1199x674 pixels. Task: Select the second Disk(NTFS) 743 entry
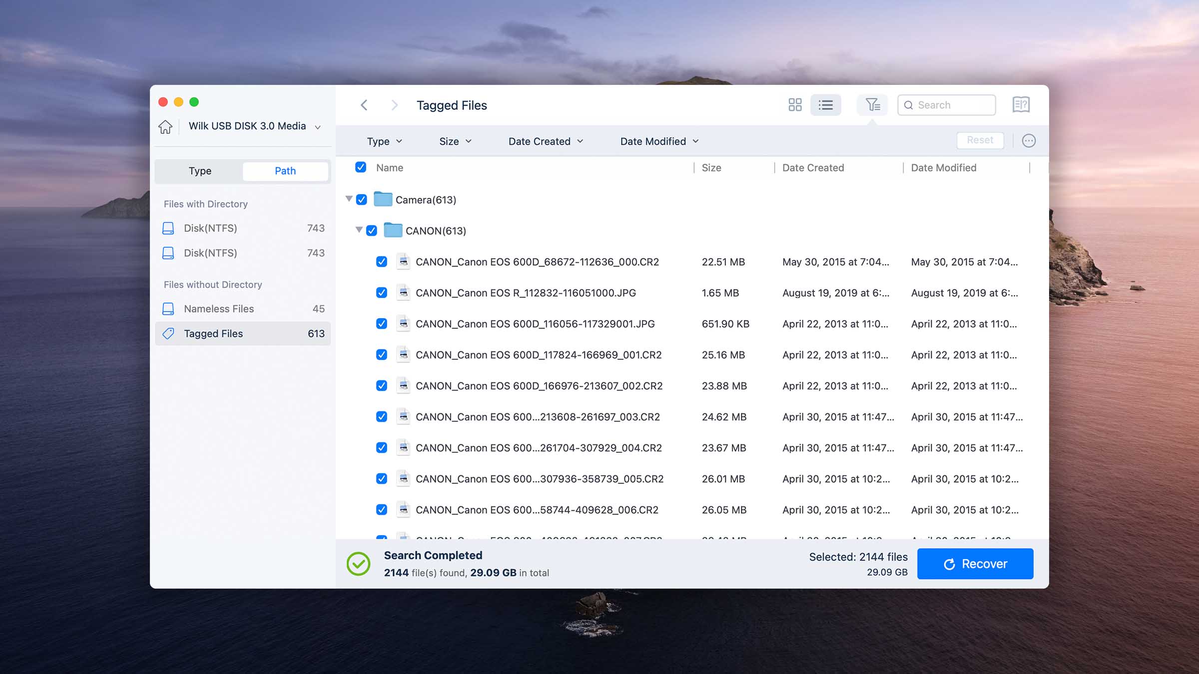(243, 253)
